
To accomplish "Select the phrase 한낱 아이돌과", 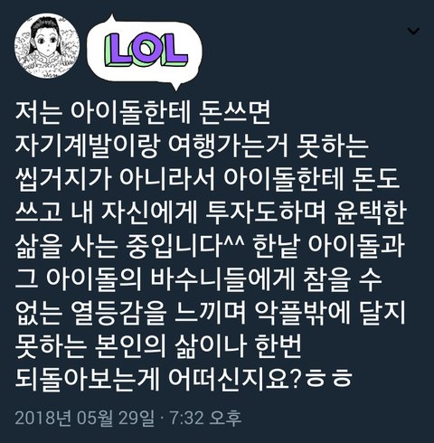I will [x=328, y=246].
